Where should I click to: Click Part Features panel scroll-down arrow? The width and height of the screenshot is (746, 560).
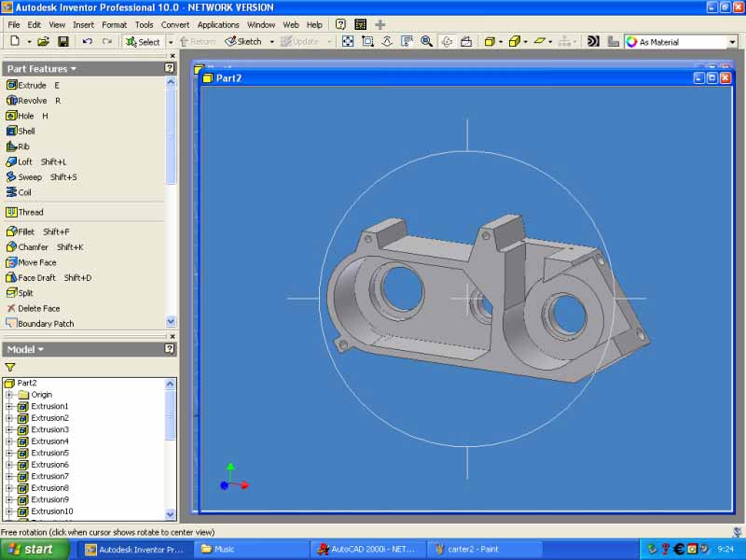tap(172, 321)
